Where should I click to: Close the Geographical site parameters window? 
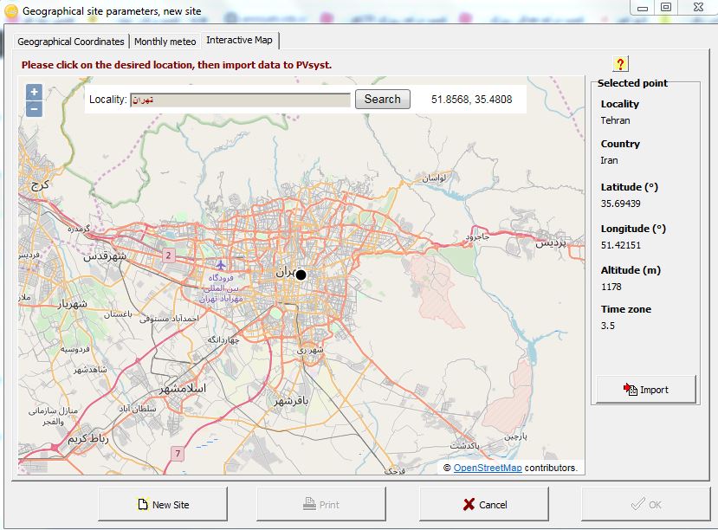pos(698,7)
